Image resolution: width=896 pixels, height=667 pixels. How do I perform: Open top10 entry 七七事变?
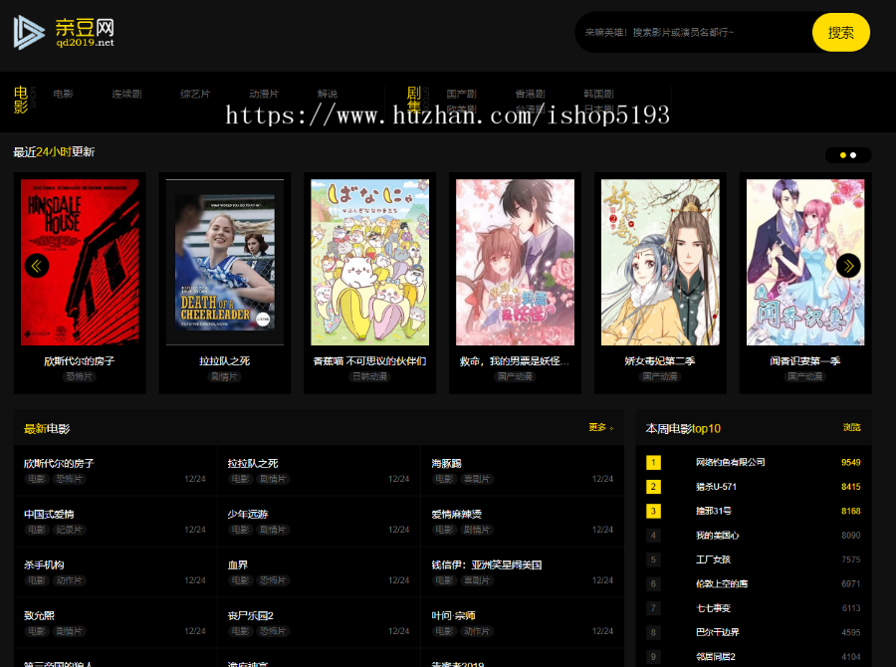pyautogui.click(x=713, y=608)
